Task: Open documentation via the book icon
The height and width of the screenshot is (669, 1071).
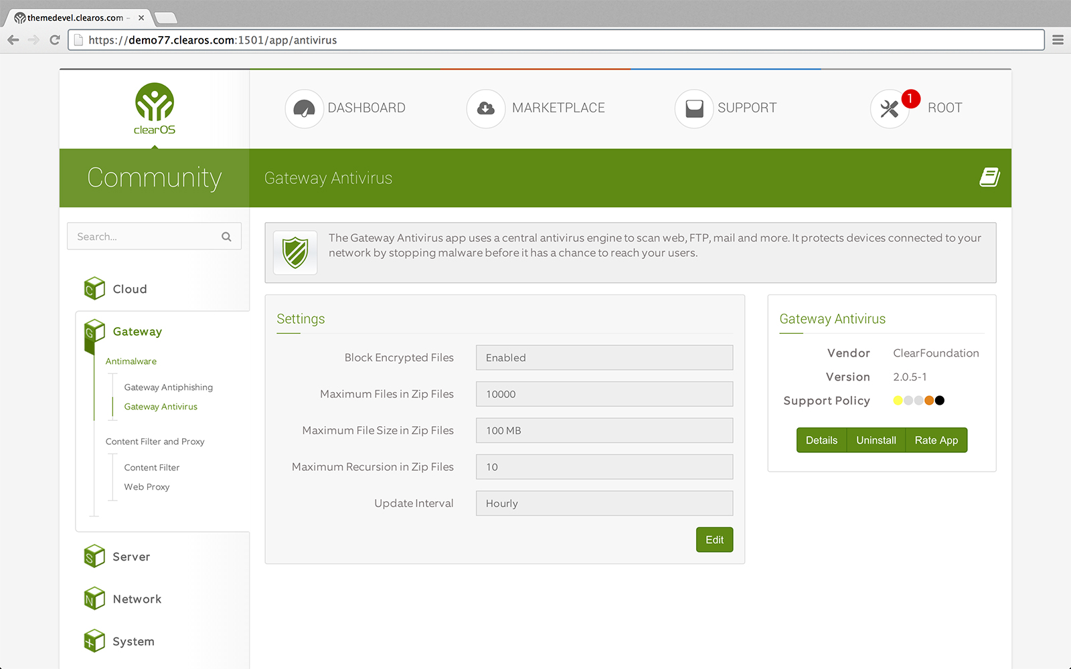Action: click(989, 177)
